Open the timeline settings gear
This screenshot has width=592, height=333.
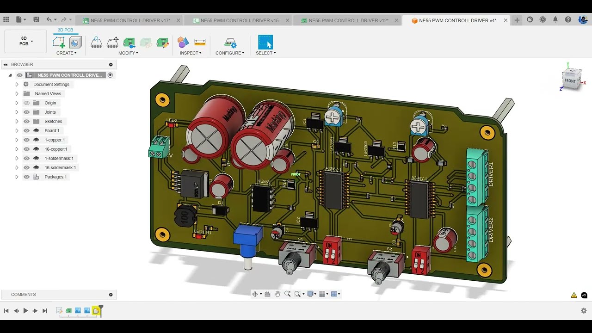coord(584,311)
